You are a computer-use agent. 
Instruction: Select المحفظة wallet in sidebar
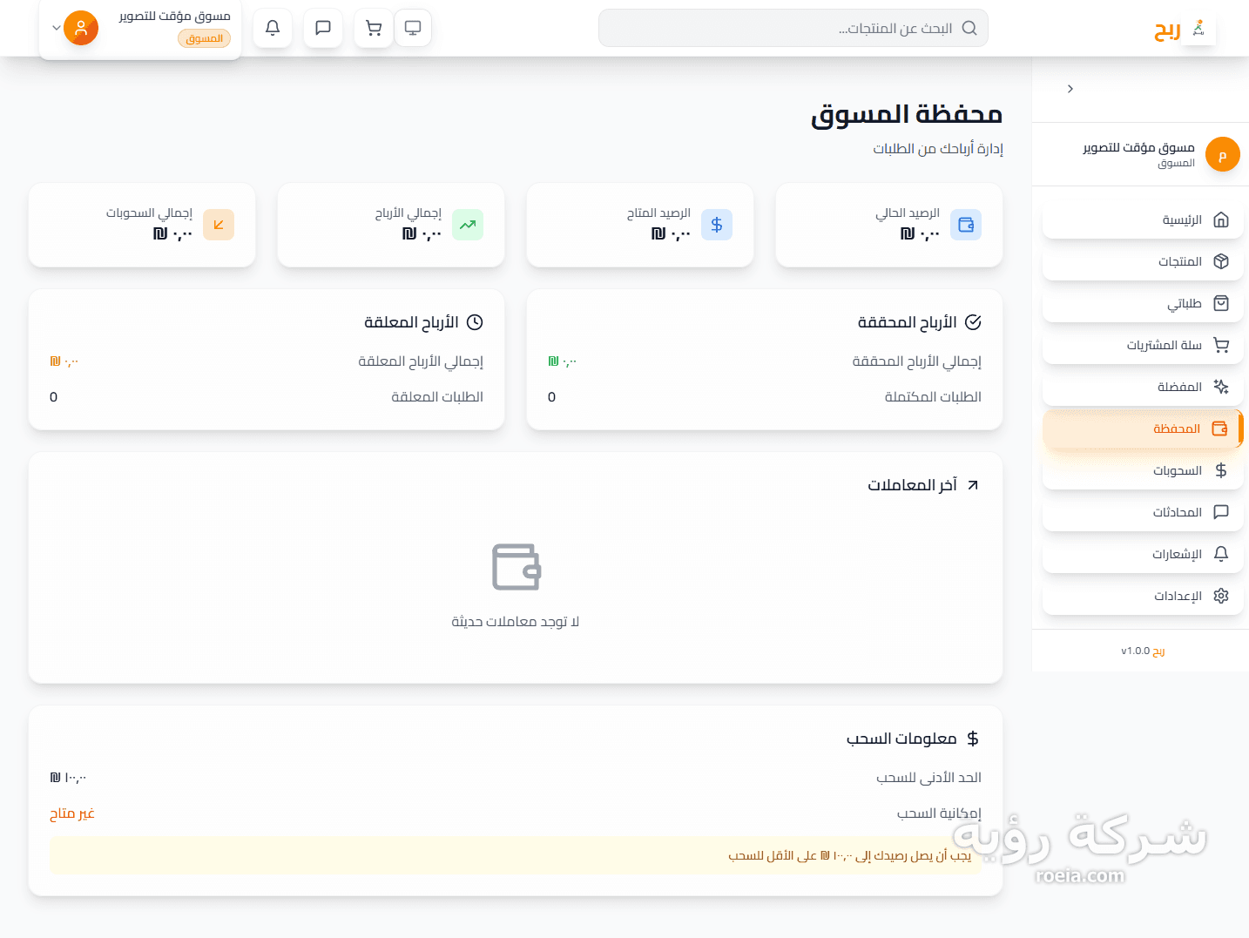pyautogui.click(x=1143, y=429)
